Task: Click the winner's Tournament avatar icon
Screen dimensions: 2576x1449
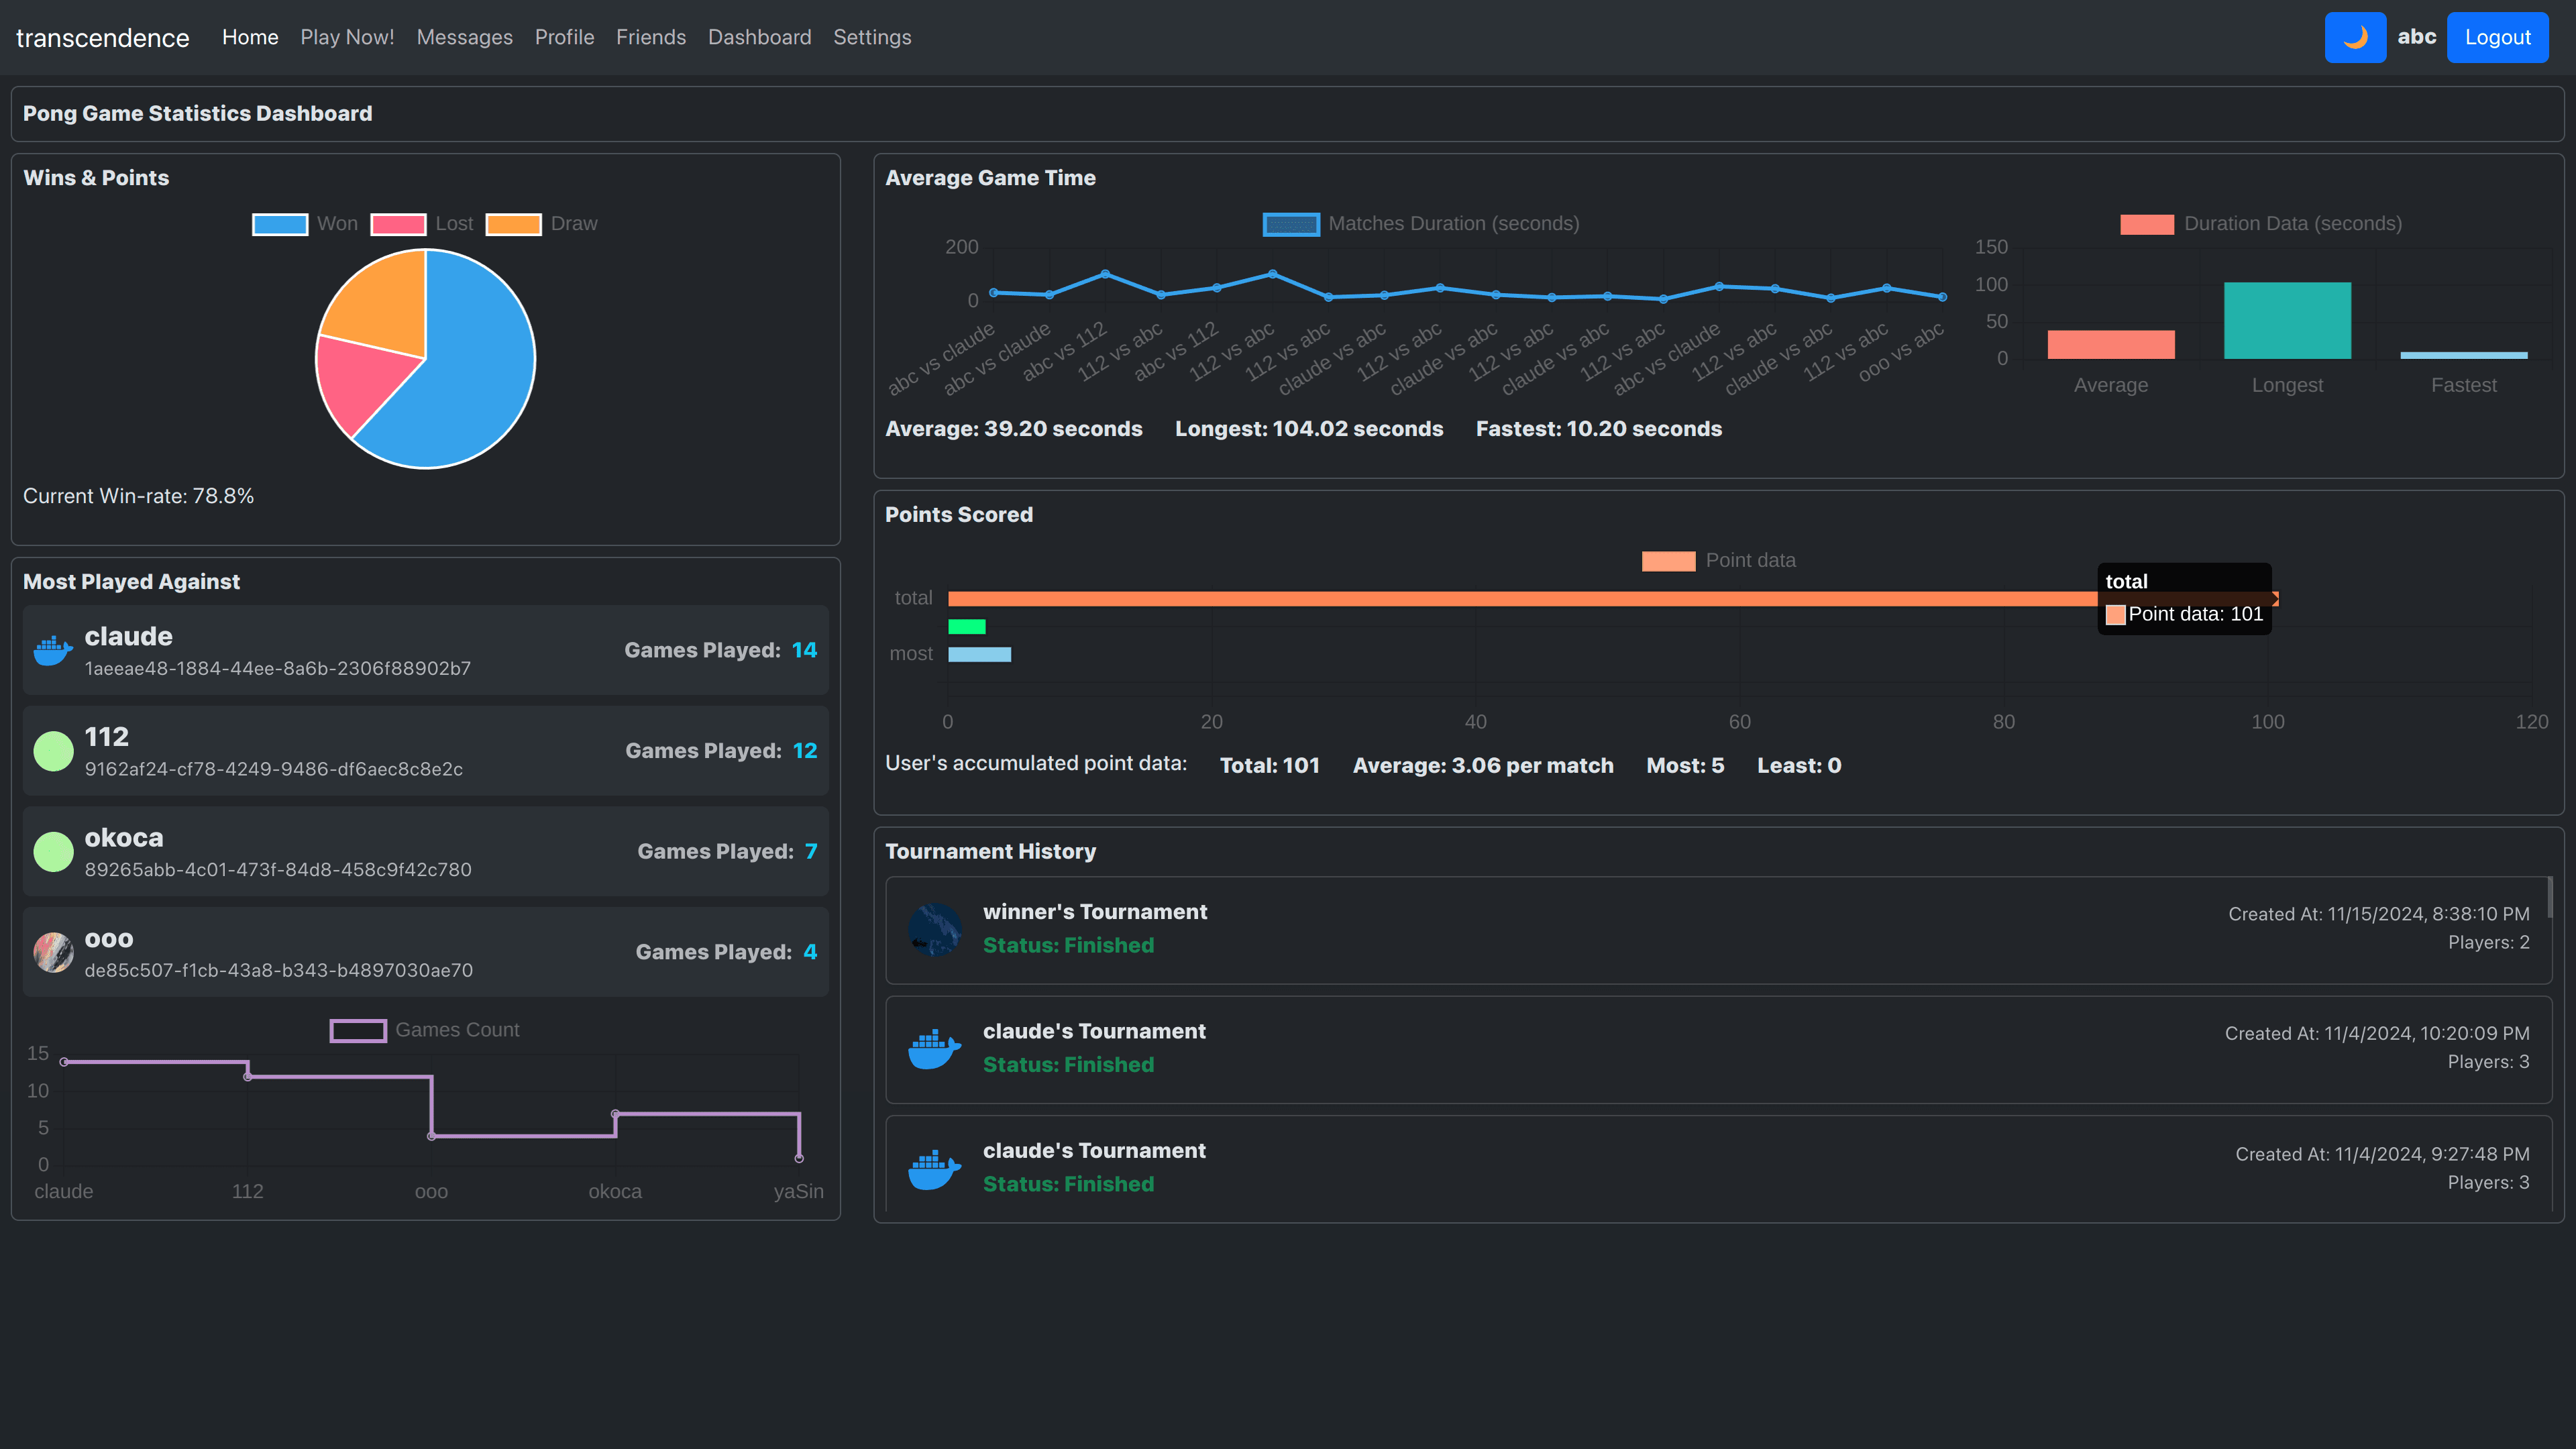Action: pos(934,929)
